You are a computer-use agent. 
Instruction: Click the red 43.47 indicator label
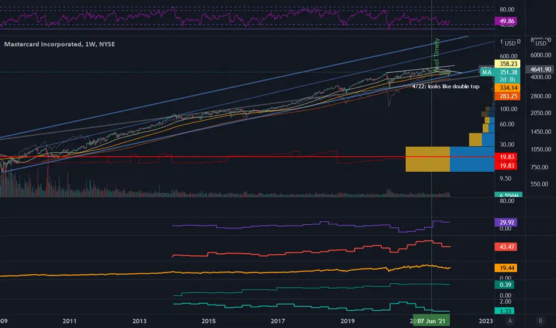[506, 247]
